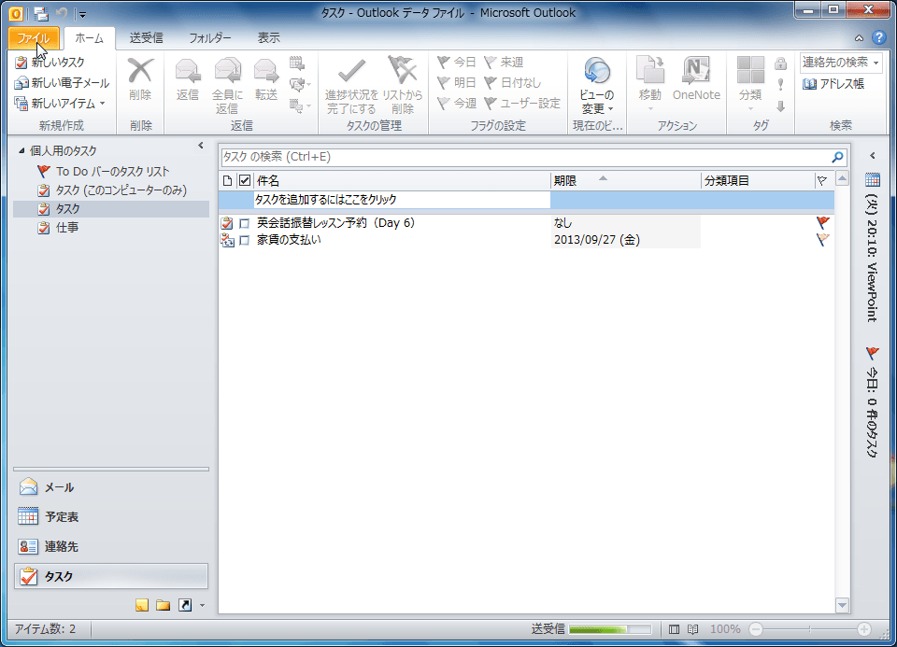Click the zoom in plus button
Viewport: 897px width, 647px height.
pos(864,629)
